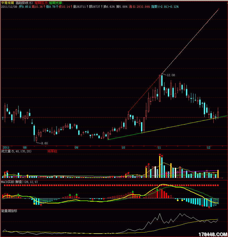Click the stock name 中南传媒

coord(7,3)
